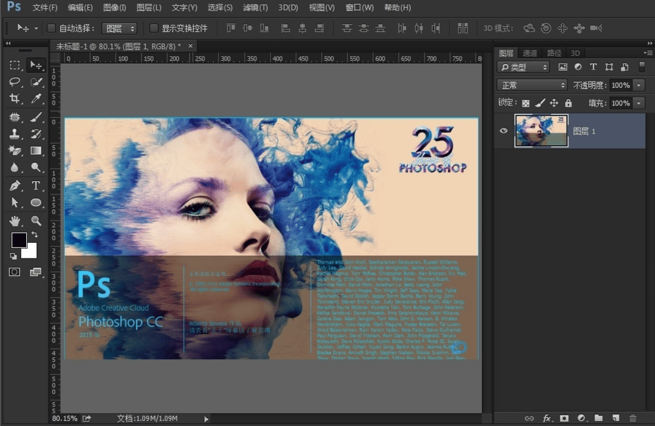The image size is (655, 426).
Task: Open the 正常 blend mode dropdown
Action: (x=532, y=85)
